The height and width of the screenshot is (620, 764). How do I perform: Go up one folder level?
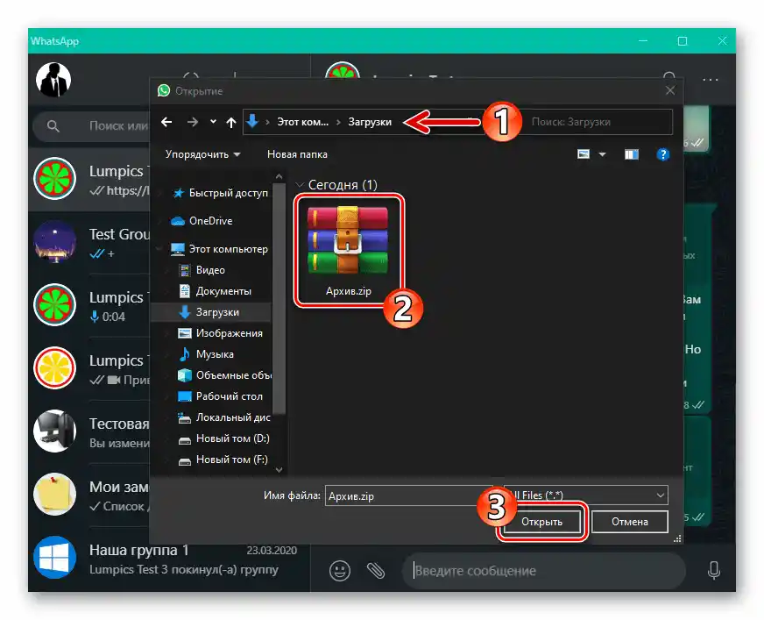point(231,122)
